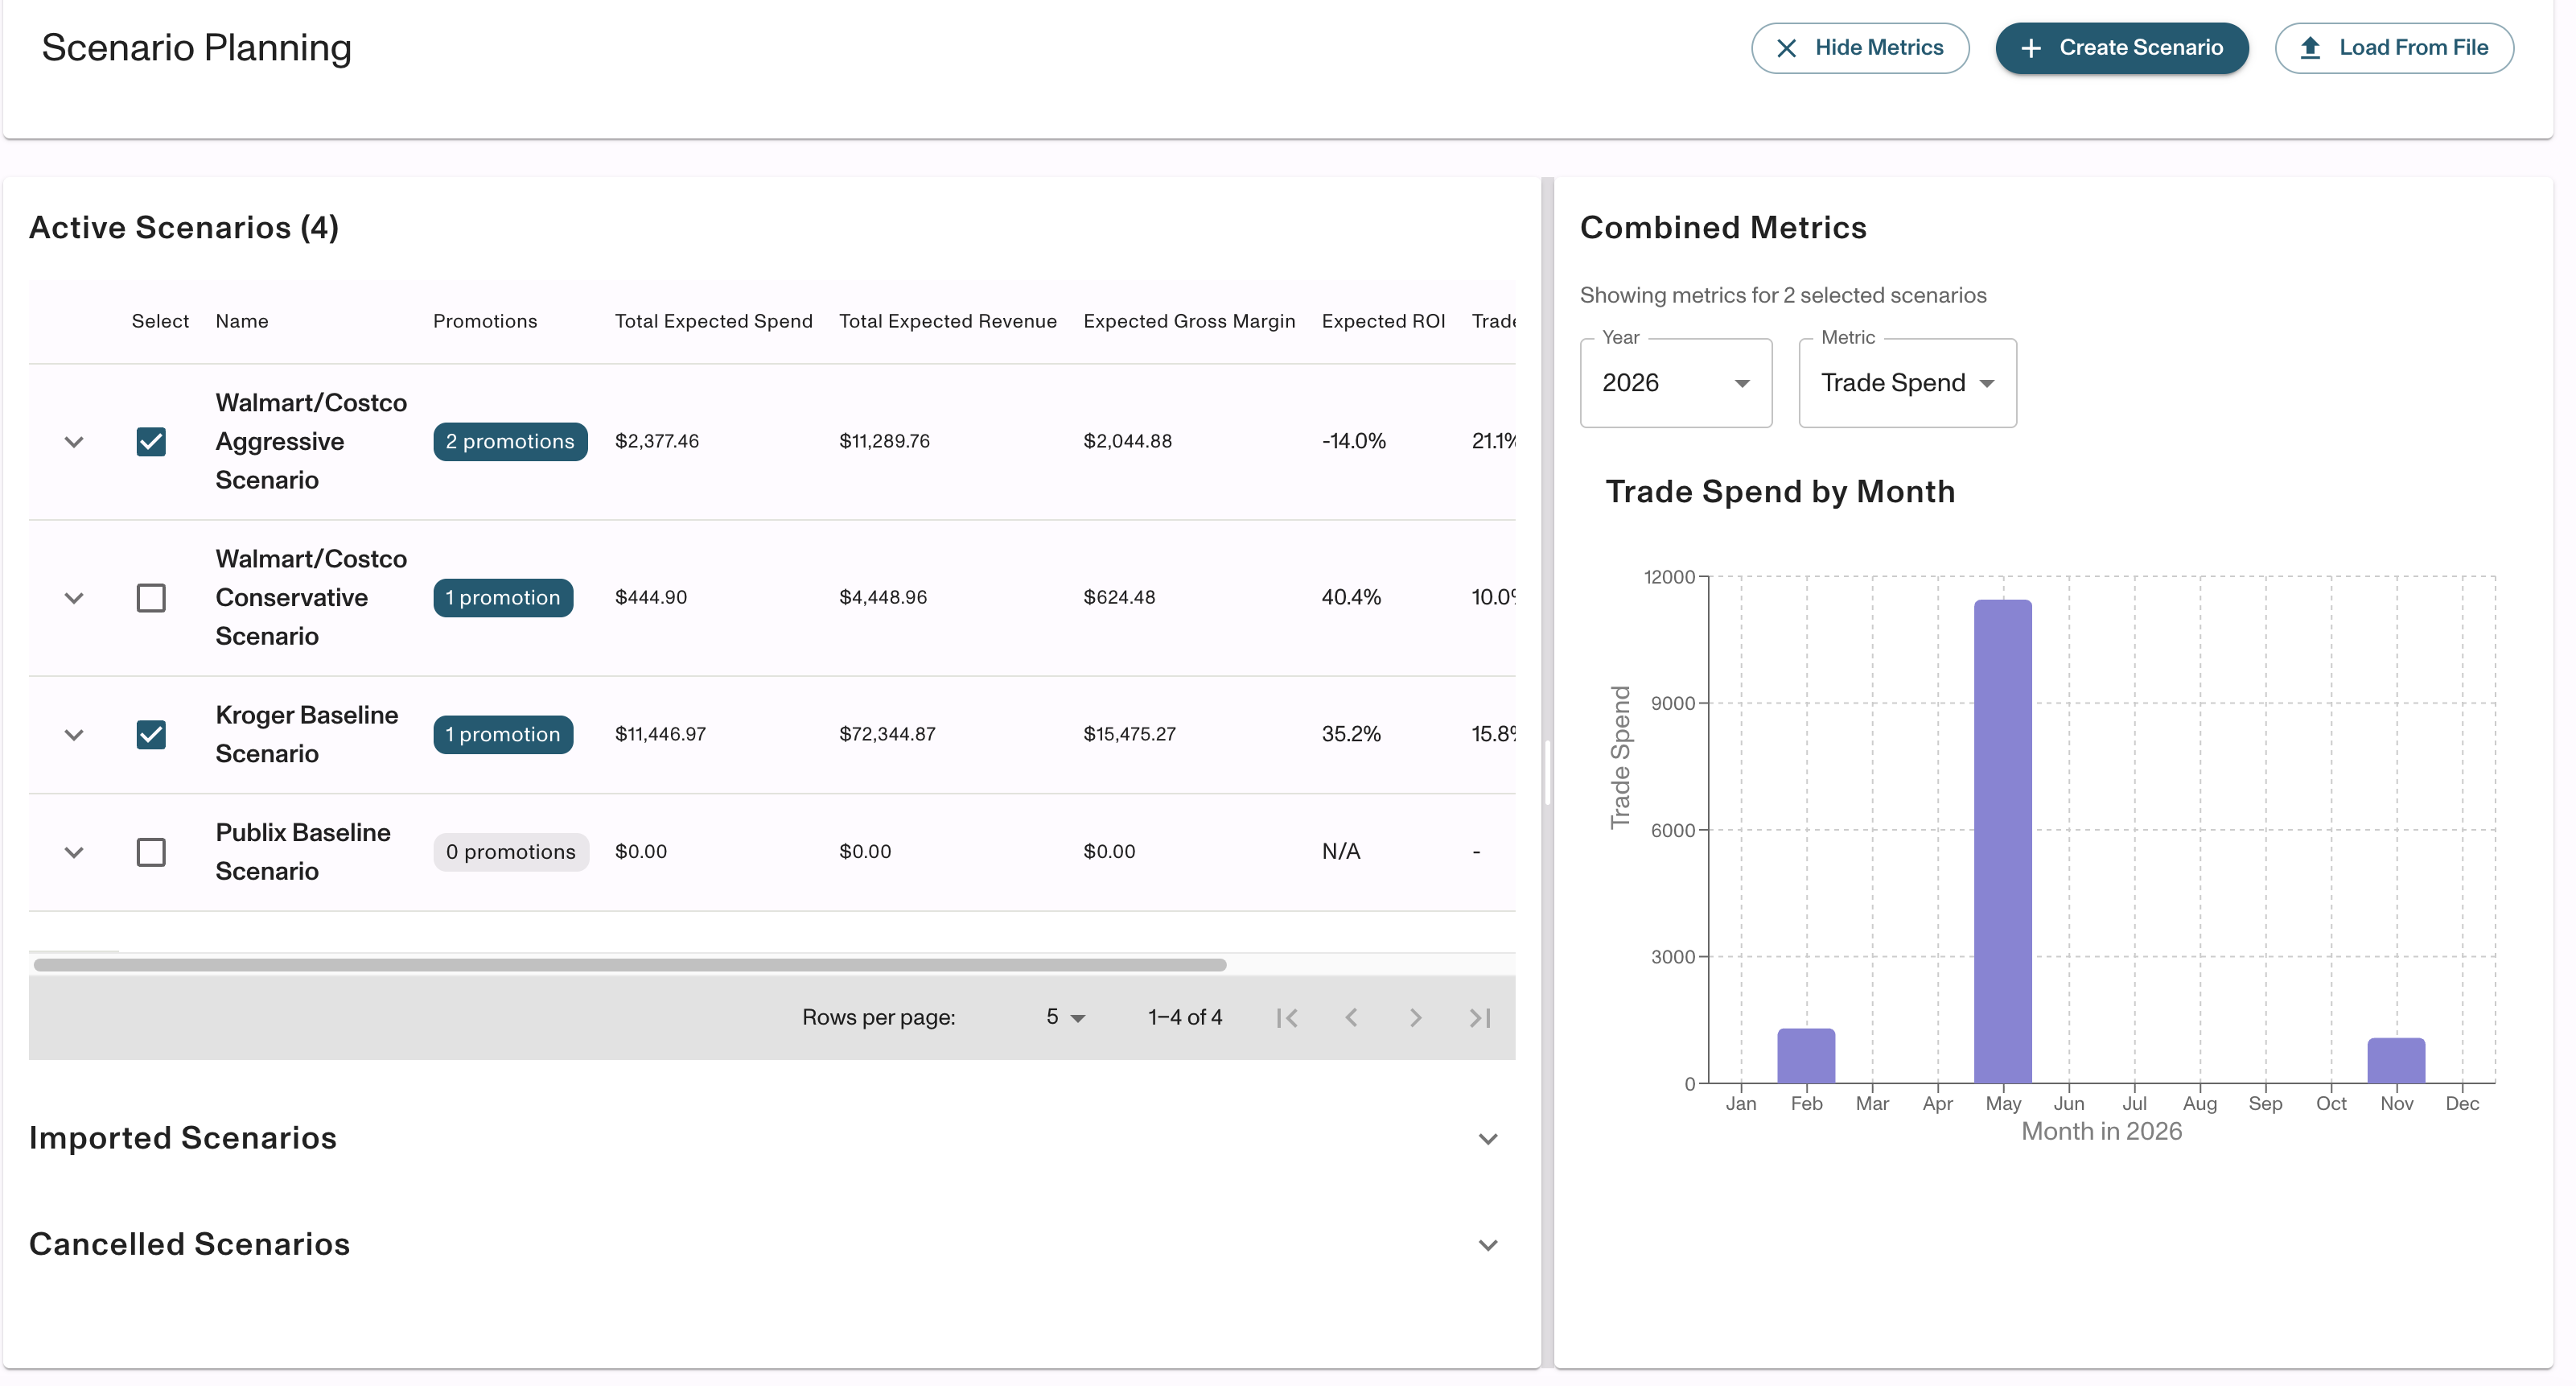The image size is (2576, 1386).
Task: Open the Metric Trade Spend dropdown
Action: click(1906, 383)
